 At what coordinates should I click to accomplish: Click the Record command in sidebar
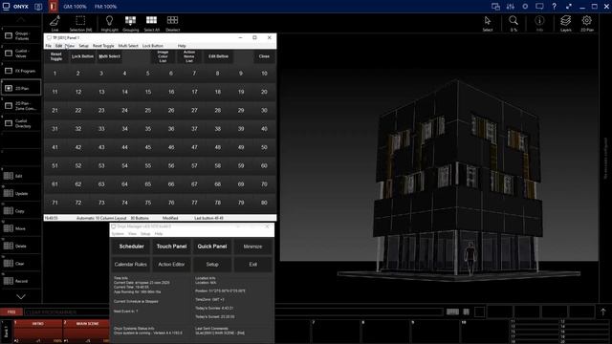click(21, 281)
